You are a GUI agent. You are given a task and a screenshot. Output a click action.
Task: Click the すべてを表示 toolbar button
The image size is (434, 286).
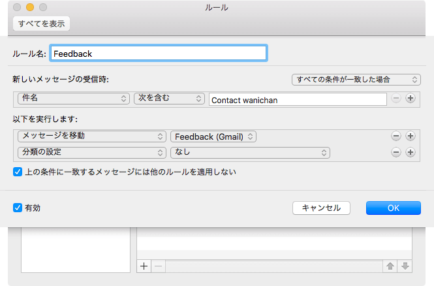(41, 24)
